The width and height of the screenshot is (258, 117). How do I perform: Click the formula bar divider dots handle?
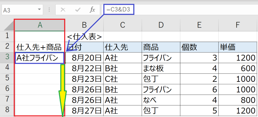coord(49,10)
